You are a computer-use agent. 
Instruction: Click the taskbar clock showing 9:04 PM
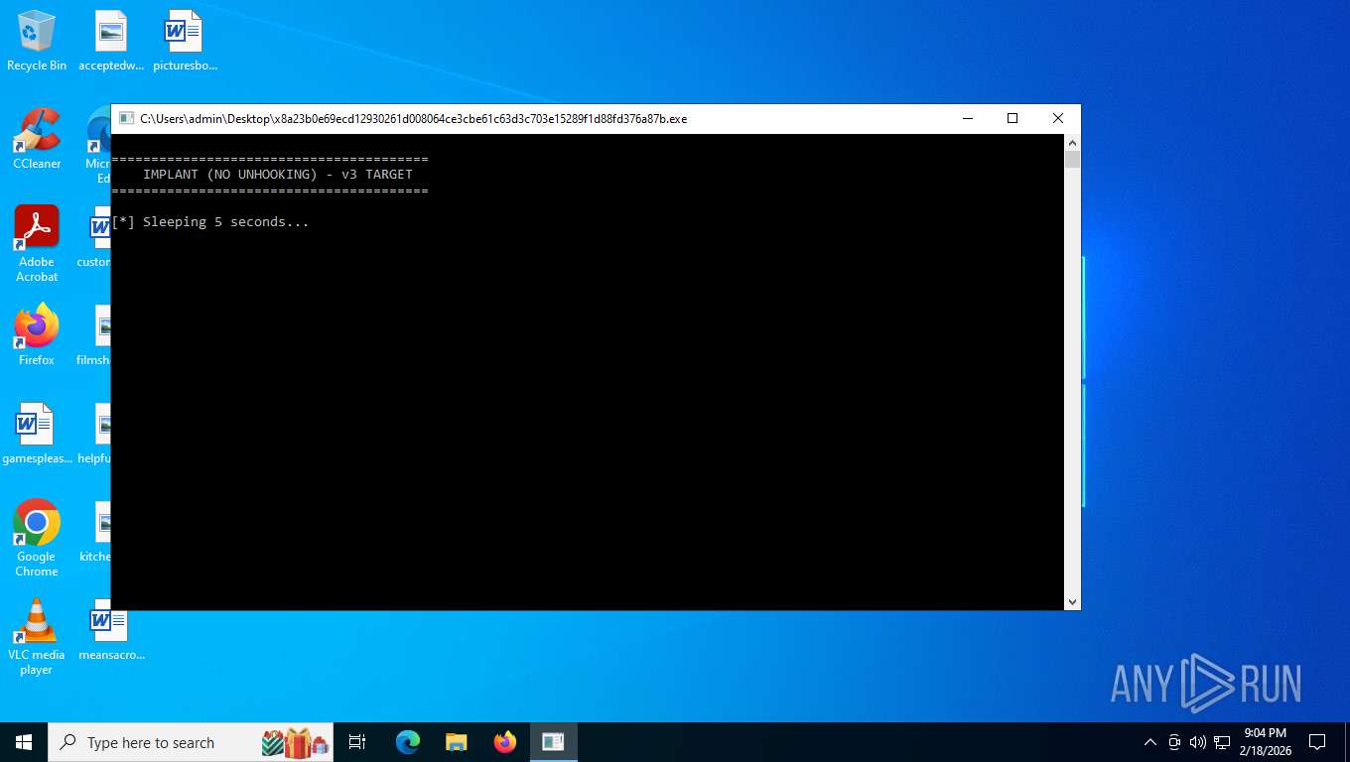(1265, 742)
